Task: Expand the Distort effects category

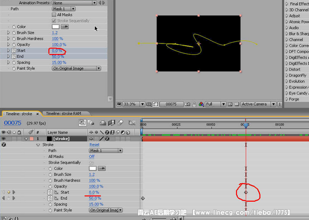Action: click(287, 69)
